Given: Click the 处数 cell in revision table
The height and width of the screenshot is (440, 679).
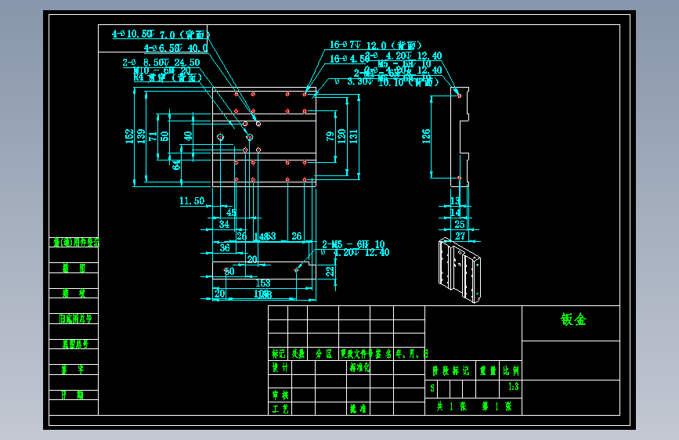Looking at the screenshot, I should pos(298,354).
